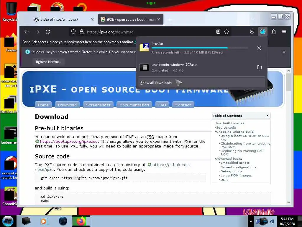Screen dimensions: 302x227
Task: Jump to Debug builds in contents
Action: [231, 171]
